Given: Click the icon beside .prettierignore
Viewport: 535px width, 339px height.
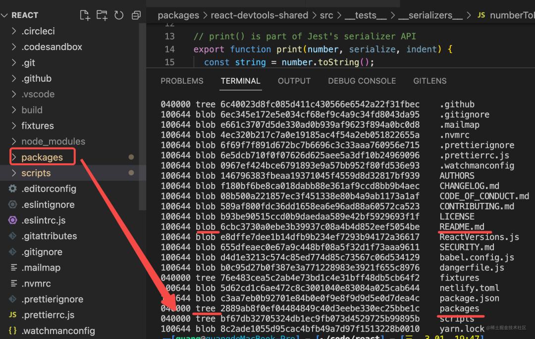Looking at the screenshot, I should [12, 299].
